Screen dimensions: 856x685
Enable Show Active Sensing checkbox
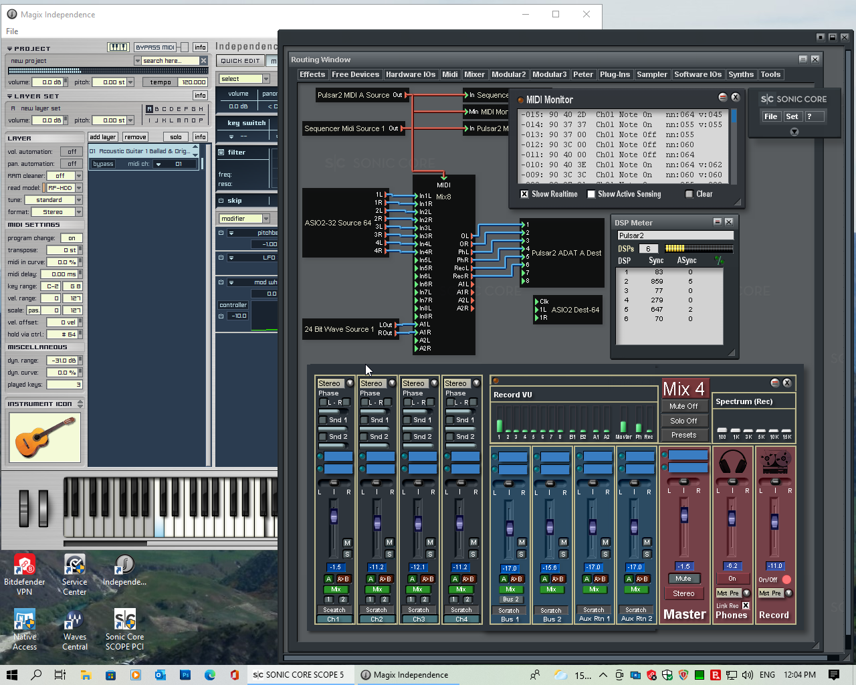coord(591,194)
